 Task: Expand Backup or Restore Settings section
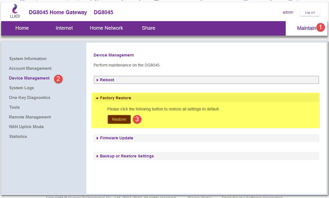[x=206, y=156]
